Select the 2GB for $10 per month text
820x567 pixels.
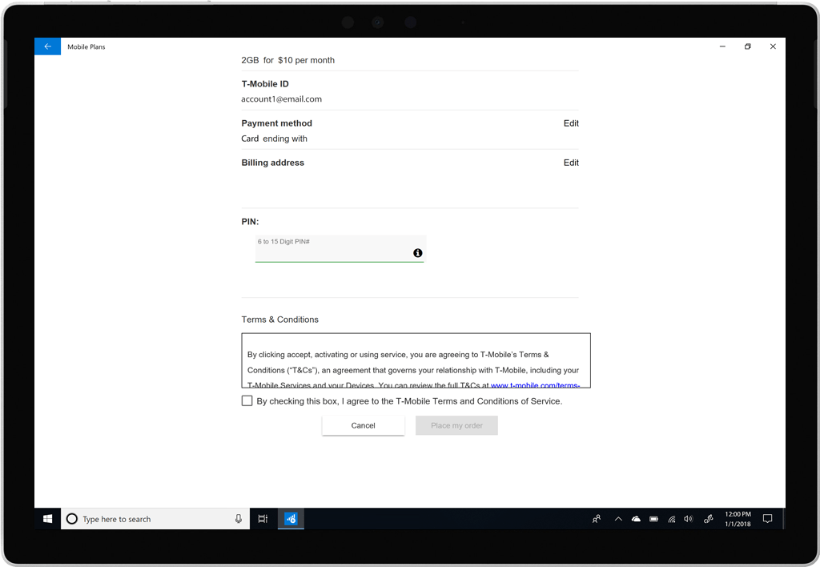tap(288, 60)
